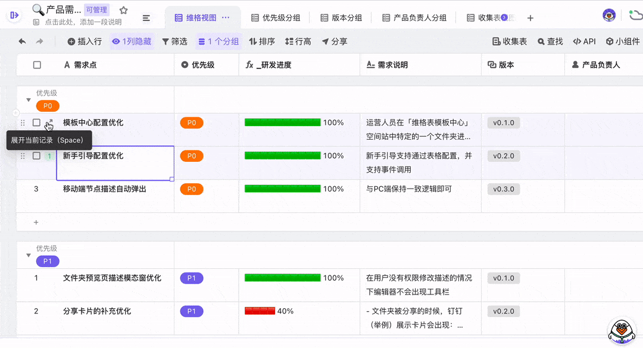Expand the left sidebar panel

click(x=14, y=15)
